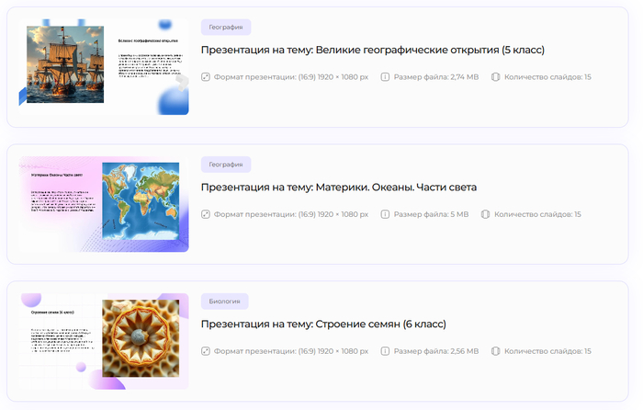Click the Биология category tag
This screenshot has height=410, width=643.
point(225,302)
